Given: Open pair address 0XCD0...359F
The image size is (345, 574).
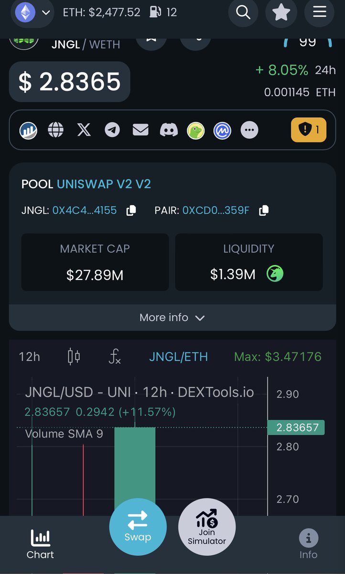Looking at the screenshot, I should pos(216,210).
